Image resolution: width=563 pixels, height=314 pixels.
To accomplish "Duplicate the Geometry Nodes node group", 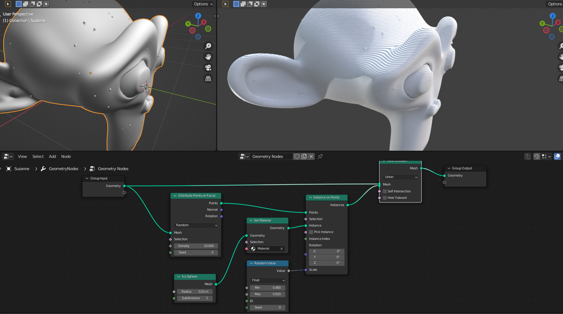I will coord(304,156).
